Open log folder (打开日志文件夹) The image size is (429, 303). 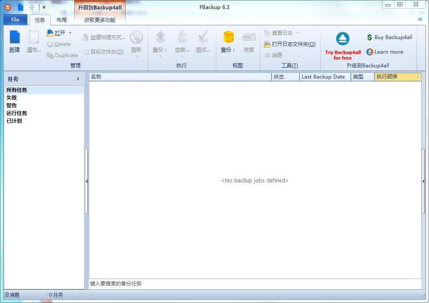(290, 44)
